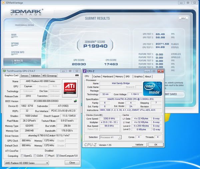Click the OK button in CPU-Z
200x169 pixels.
coord(156,145)
